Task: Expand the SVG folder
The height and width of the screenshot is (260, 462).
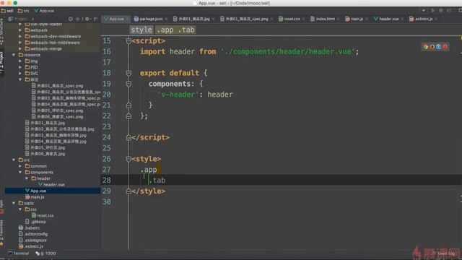Action: (x=20, y=74)
